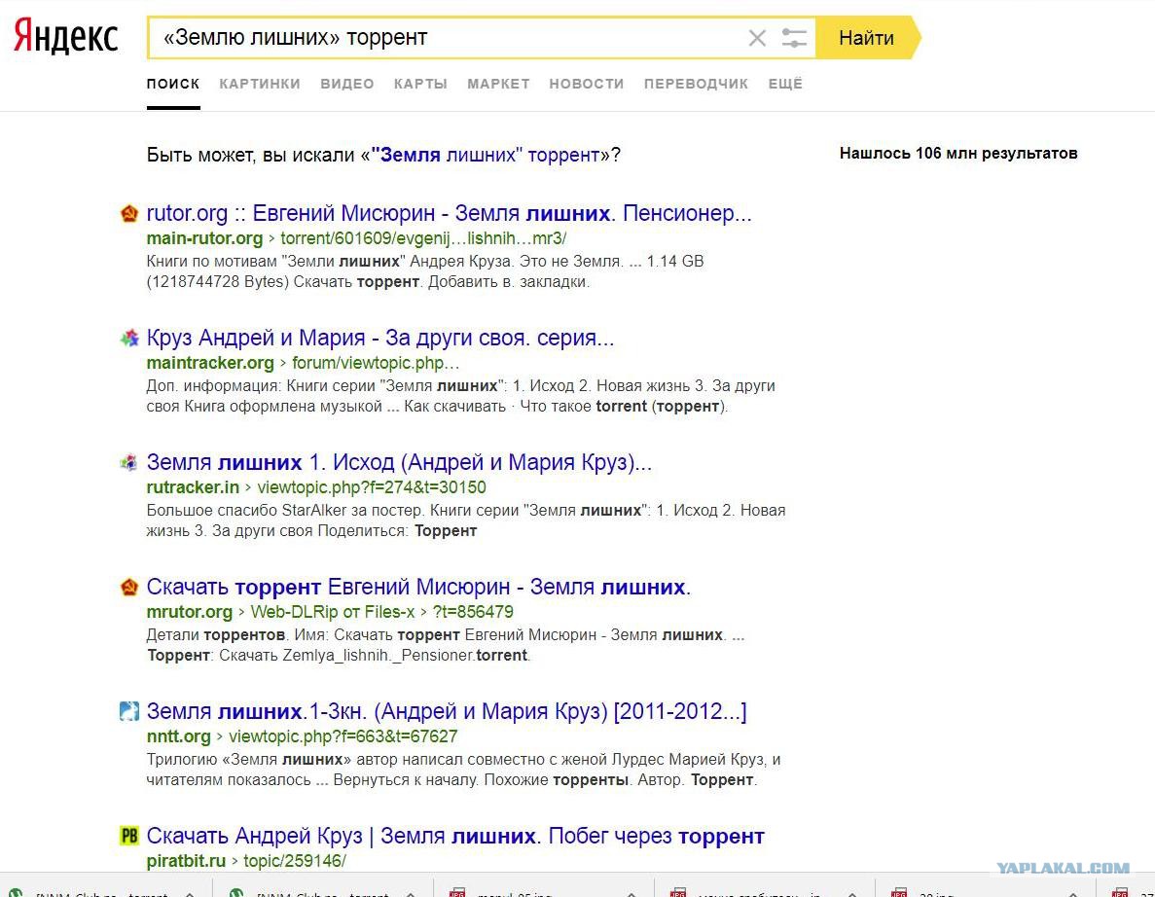This screenshot has height=897, width=1155.
Task: Expand the Ещё menu
Action: pyautogui.click(x=785, y=84)
